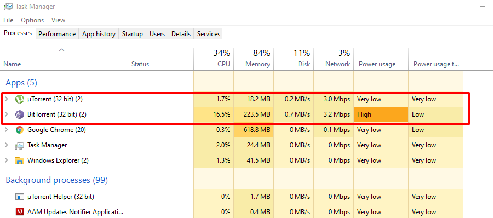This screenshot has width=493, height=218.
Task: Click Task Manager's 2.0% CPU value
Action: (223, 145)
